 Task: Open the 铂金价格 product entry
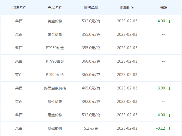[55, 34]
